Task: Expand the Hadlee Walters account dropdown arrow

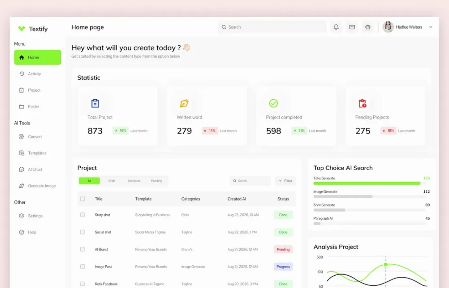Action: [431, 27]
